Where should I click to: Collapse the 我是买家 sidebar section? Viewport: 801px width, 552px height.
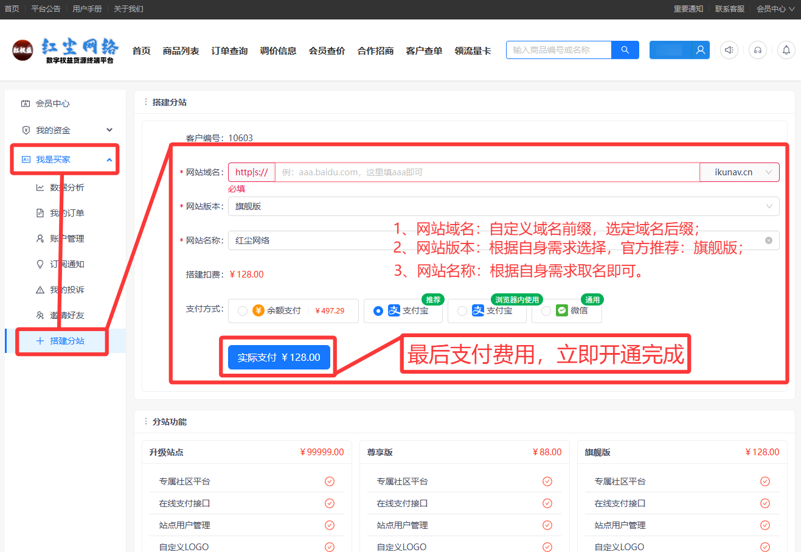tap(109, 159)
